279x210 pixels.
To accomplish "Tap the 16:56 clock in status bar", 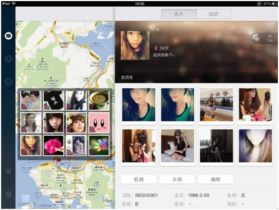I will [x=140, y=3].
